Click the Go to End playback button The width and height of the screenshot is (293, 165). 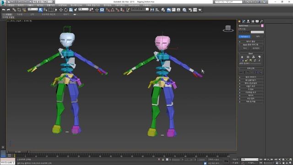pos(276,159)
